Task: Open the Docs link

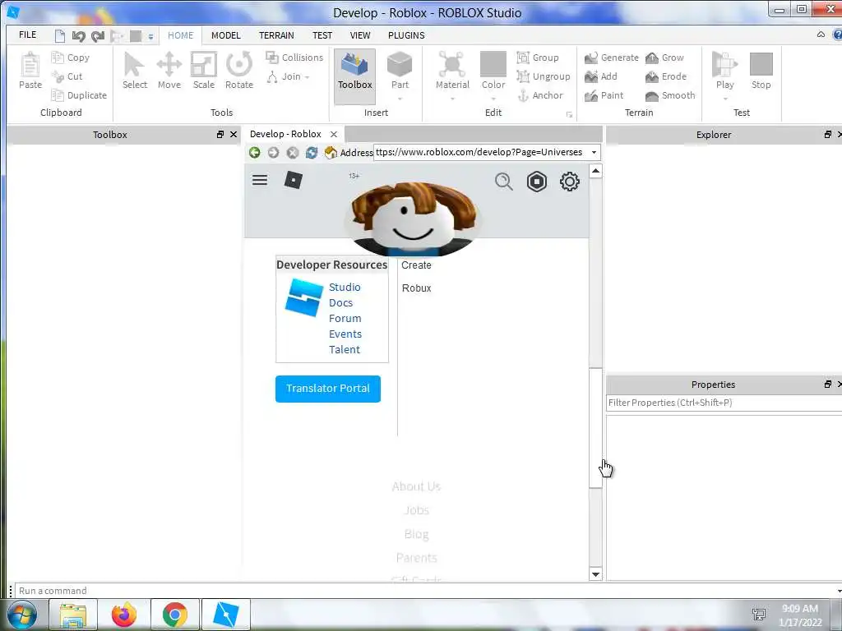Action: pyautogui.click(x=340, y=302)
